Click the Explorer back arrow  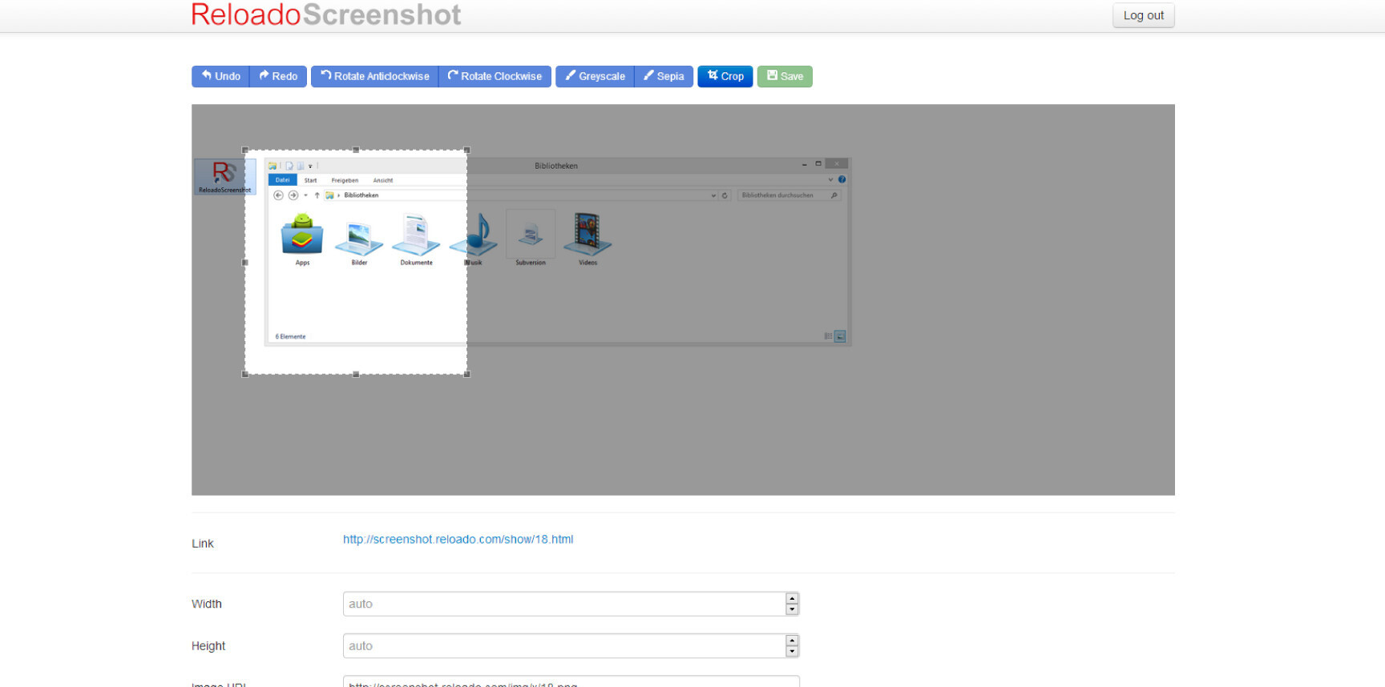click(x=279, y=195)
